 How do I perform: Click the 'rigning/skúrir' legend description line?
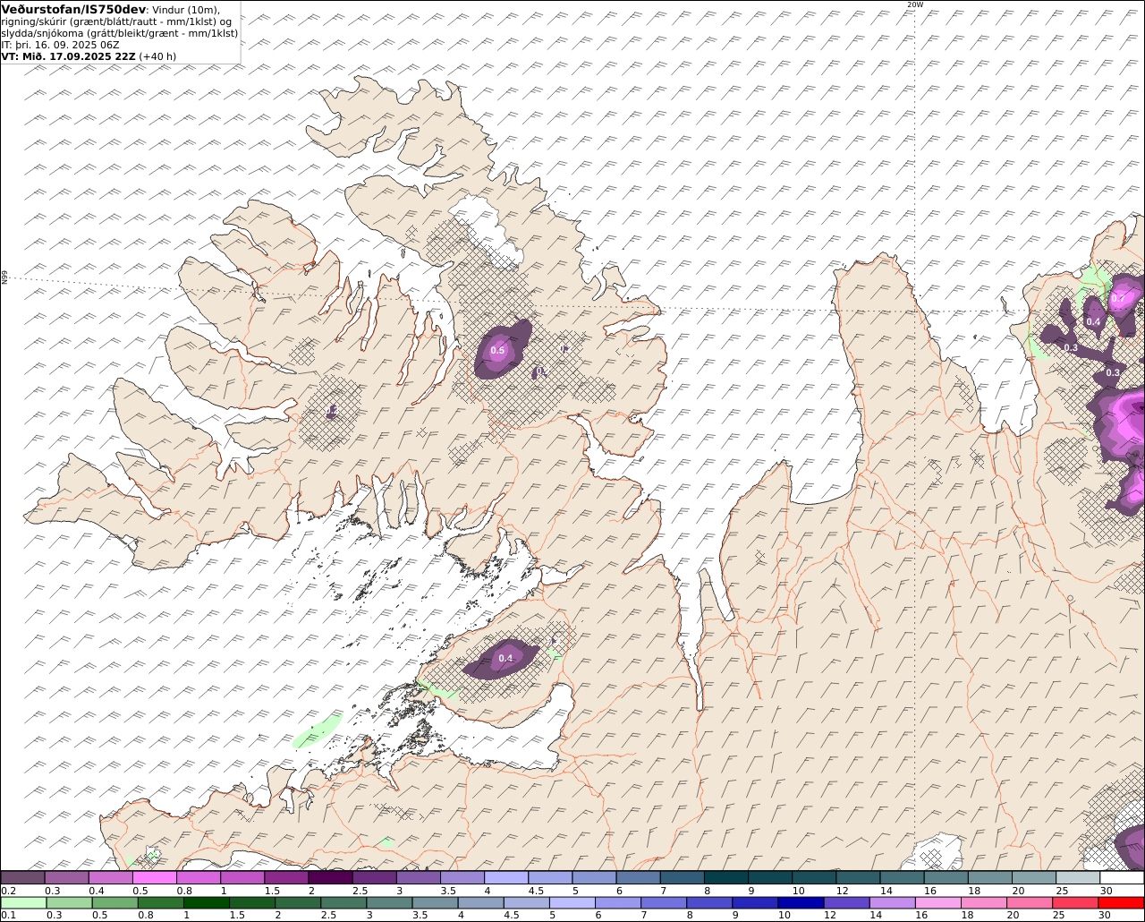116,21
